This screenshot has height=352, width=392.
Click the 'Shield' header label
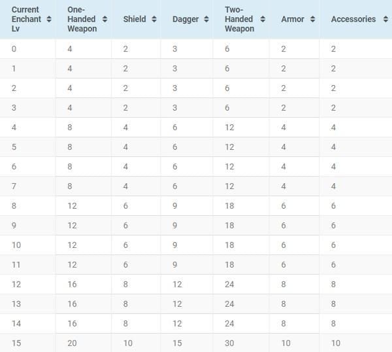pyautogui.click(x=135, y=20)
